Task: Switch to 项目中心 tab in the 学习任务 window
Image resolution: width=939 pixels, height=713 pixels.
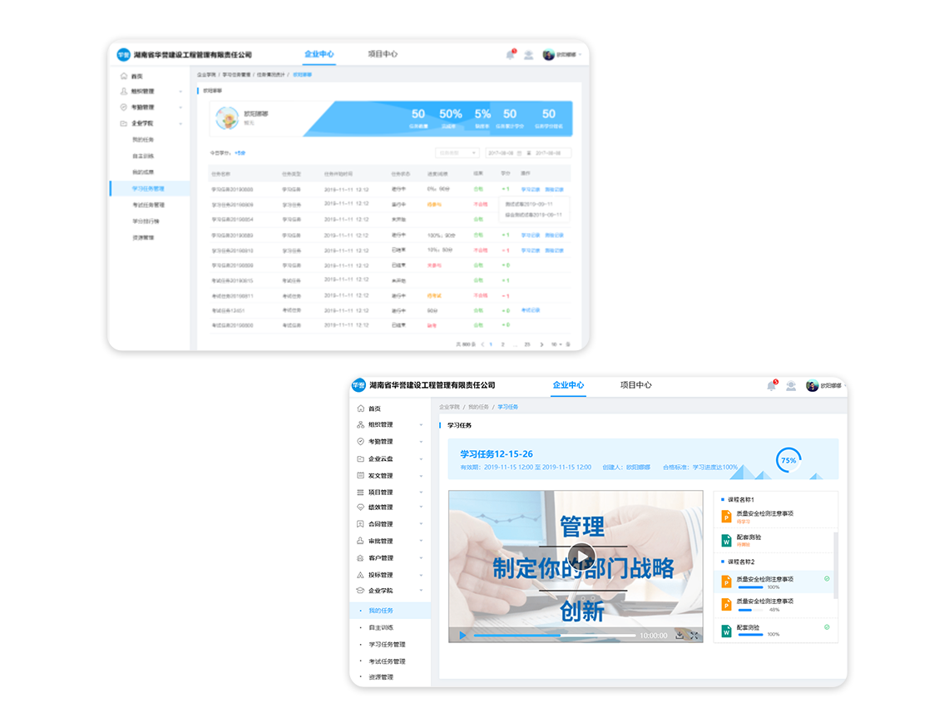Action: (636, 385)
